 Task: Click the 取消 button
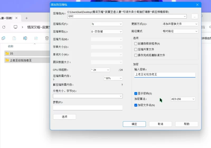160,124
